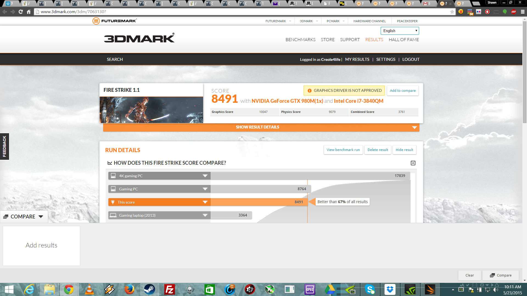
Task: Go back with the browser back arrow
Action: click(5, 12)
